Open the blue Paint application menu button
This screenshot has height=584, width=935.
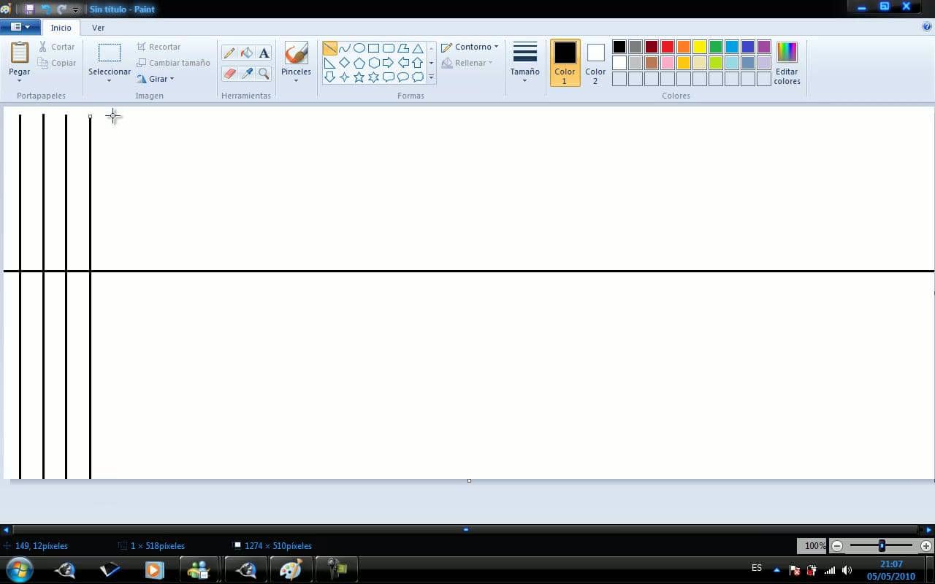point(20,27)
